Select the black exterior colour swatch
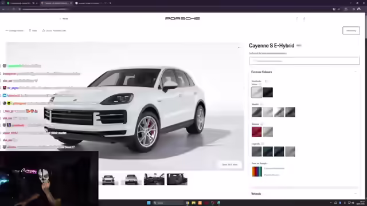The height and width of the screenshot is (206, 367). [268, 92]
